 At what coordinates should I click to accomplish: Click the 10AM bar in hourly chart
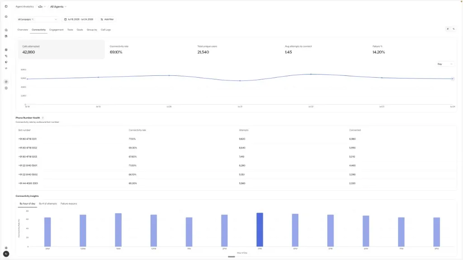[83, 231]
